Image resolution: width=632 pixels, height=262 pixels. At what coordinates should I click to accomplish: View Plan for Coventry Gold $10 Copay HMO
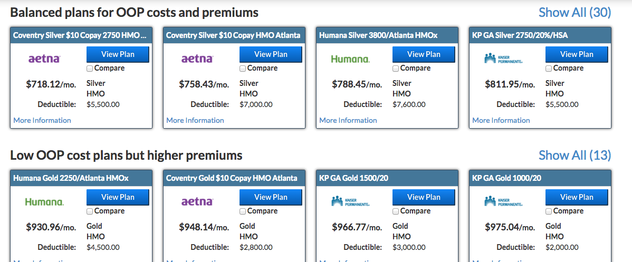271,197
